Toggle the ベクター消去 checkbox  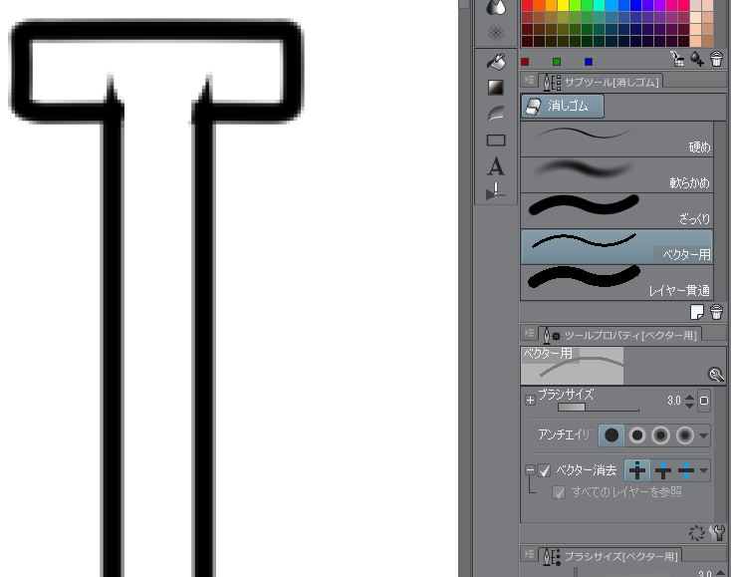tap(544, 470)
